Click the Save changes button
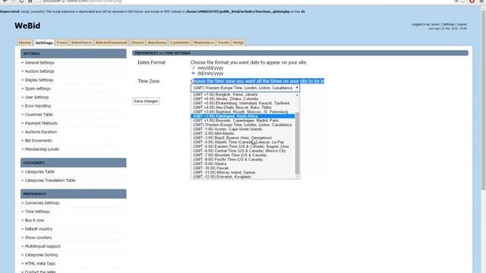 (146, 101)
